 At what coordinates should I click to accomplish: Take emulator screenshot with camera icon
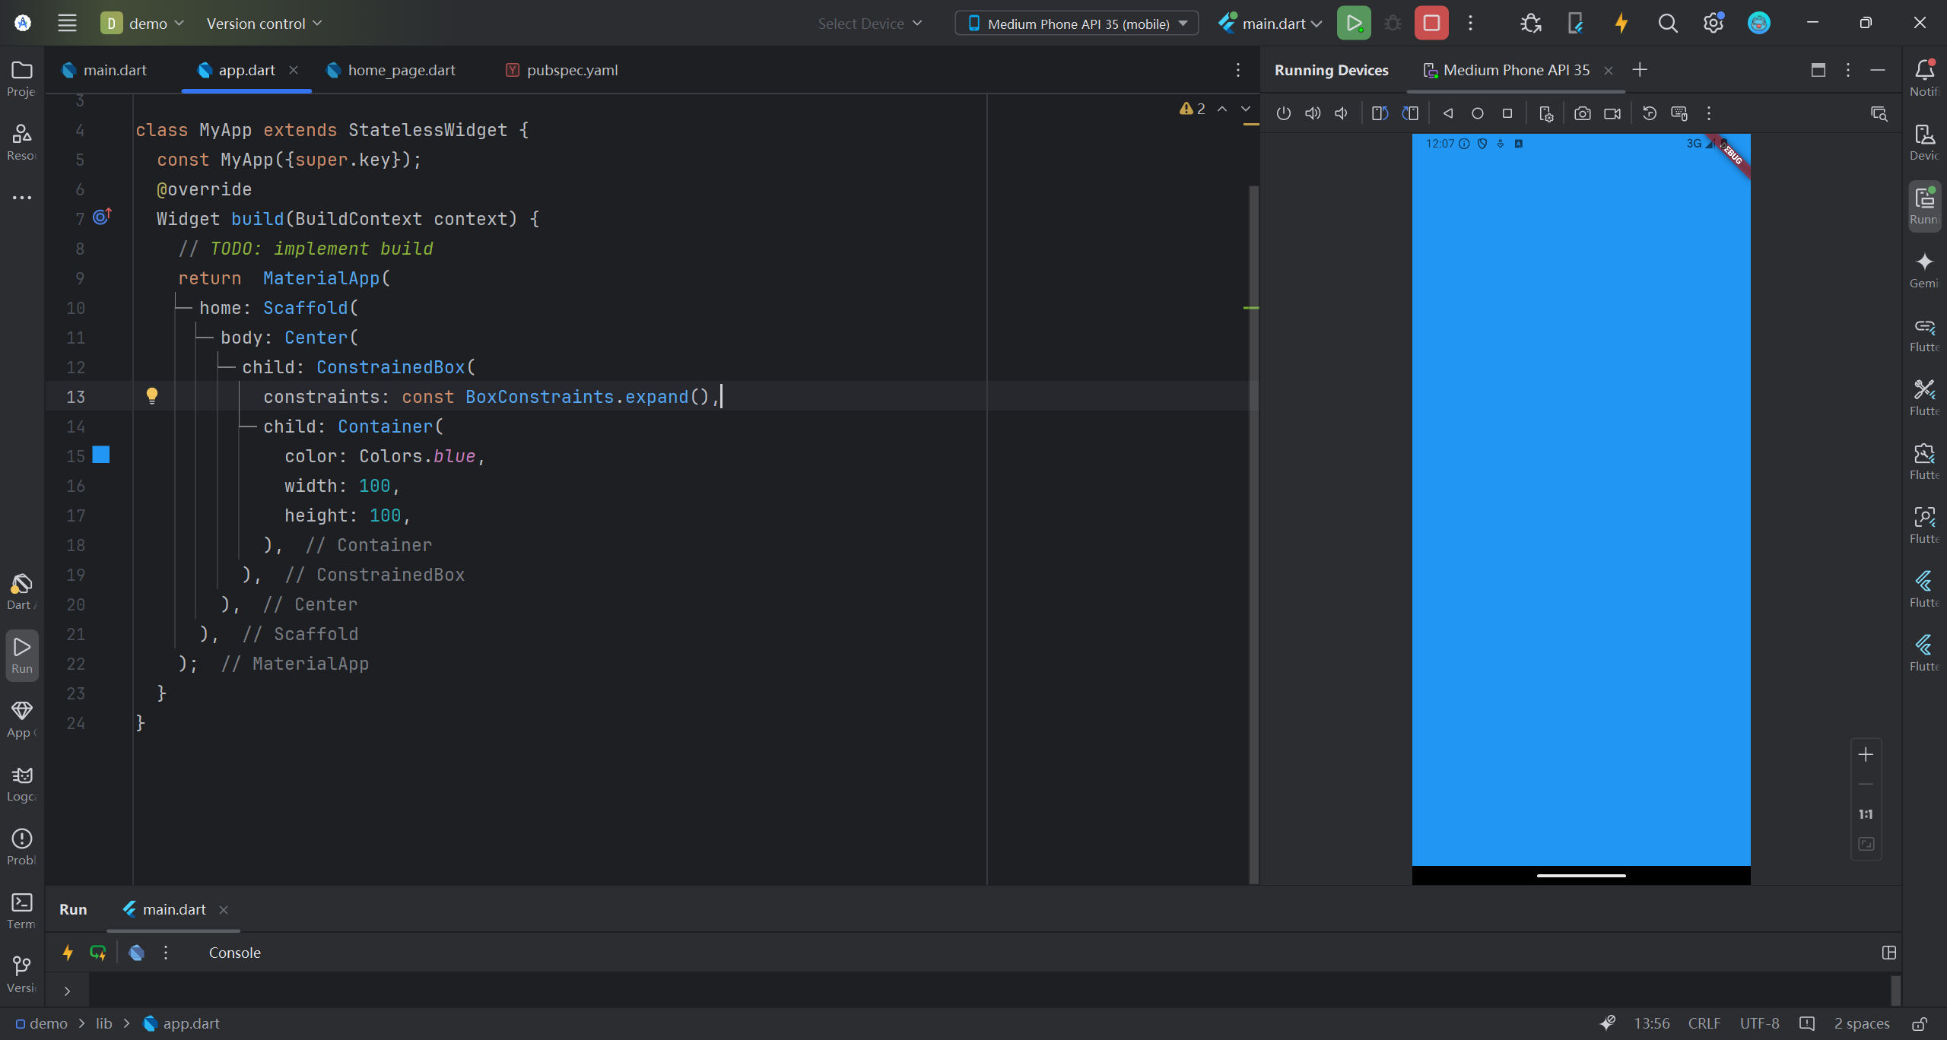pyautogui.click(x=1582, y=113)
